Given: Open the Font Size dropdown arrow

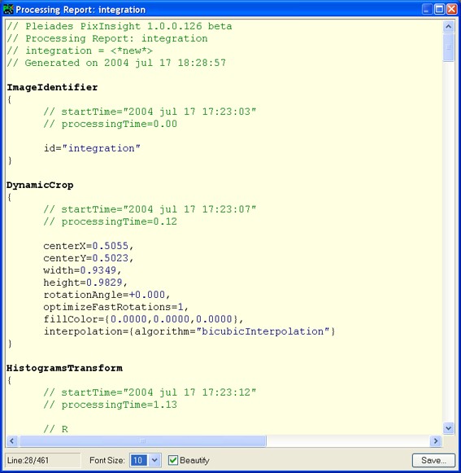Looking at the screenshot, I should click(154, 460).
